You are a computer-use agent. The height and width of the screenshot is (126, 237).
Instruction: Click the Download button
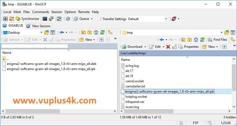[132, 47]
